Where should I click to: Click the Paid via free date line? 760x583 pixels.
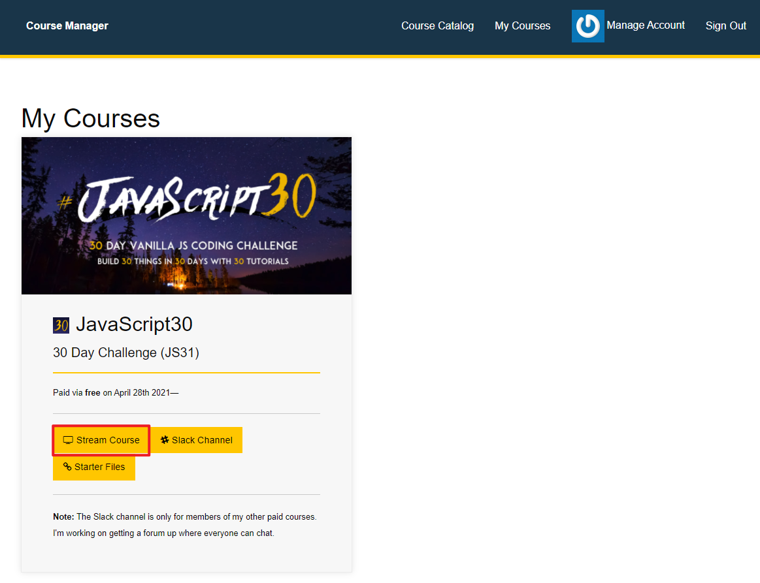(116, 393)
